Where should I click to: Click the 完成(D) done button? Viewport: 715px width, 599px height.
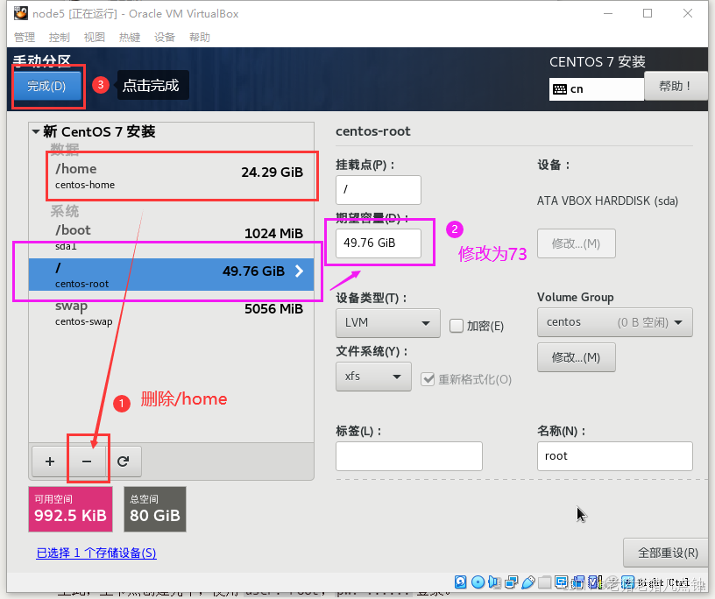pyautogui.click(x=47, y=86)
